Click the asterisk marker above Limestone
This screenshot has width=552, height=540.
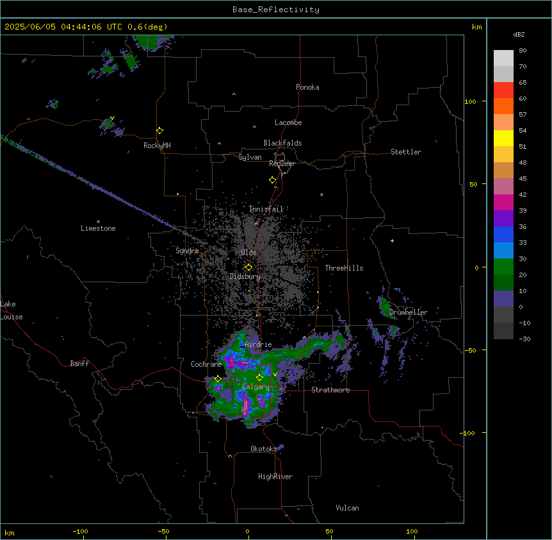click(x=98, y=222)
